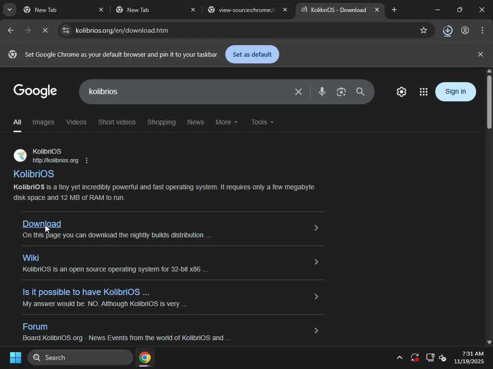Dismiss the default browser infobar
Image resolution: width=493 pixels, height=369 pixels.
point(480,54)
